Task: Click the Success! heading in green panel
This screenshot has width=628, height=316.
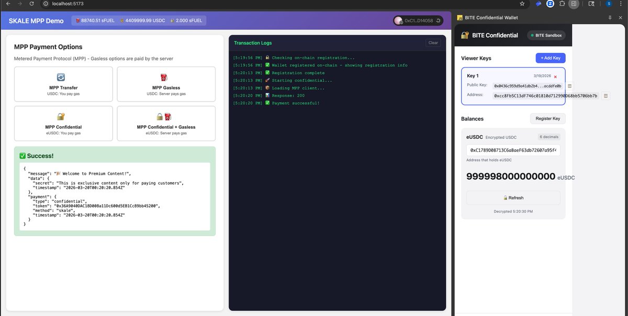Action: (x=36, y=156)
